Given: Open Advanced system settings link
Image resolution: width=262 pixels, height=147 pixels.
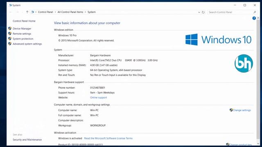Looking at the screenshot, I should tap(27, 44).
